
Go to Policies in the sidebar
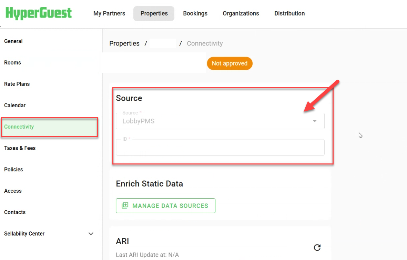coord(13,170)
